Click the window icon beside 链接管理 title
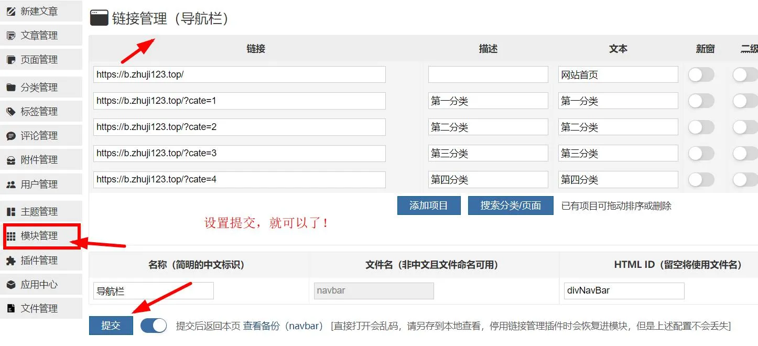This screenshot has width=758, height=346. [x=99, y=18]
